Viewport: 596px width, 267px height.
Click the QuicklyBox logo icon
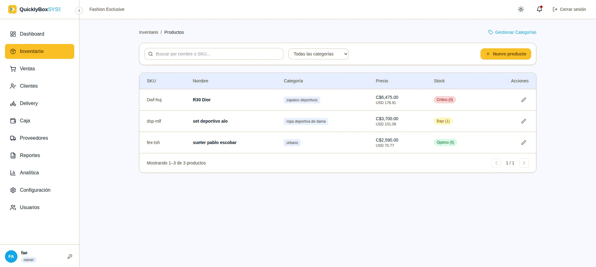point(12,9)
